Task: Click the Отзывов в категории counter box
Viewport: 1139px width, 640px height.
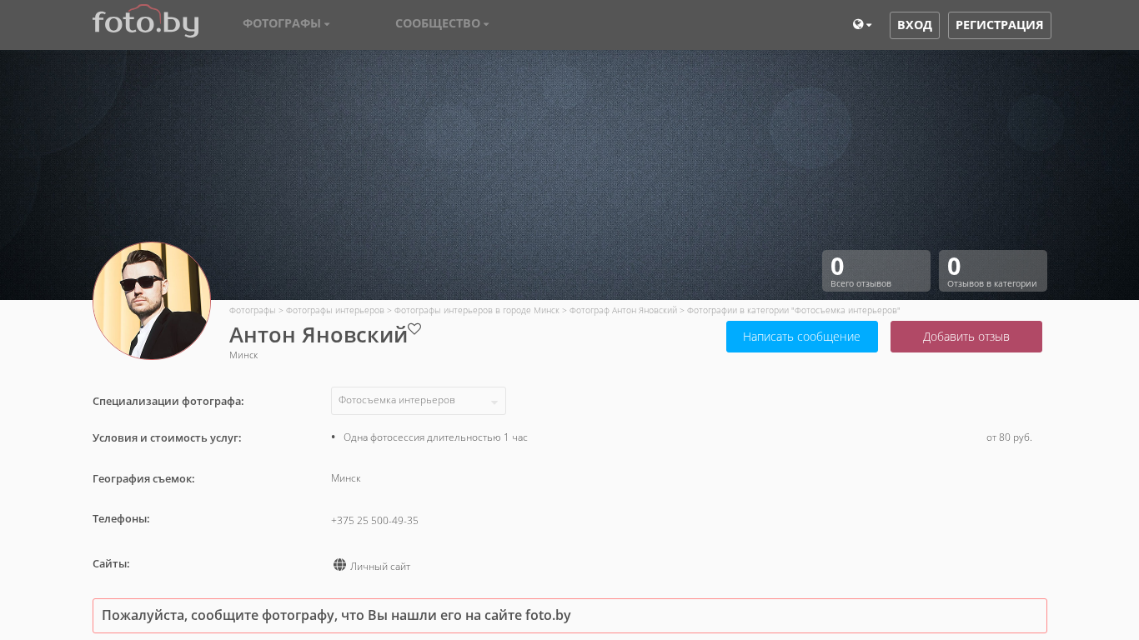Action: [x=992, y=271]
